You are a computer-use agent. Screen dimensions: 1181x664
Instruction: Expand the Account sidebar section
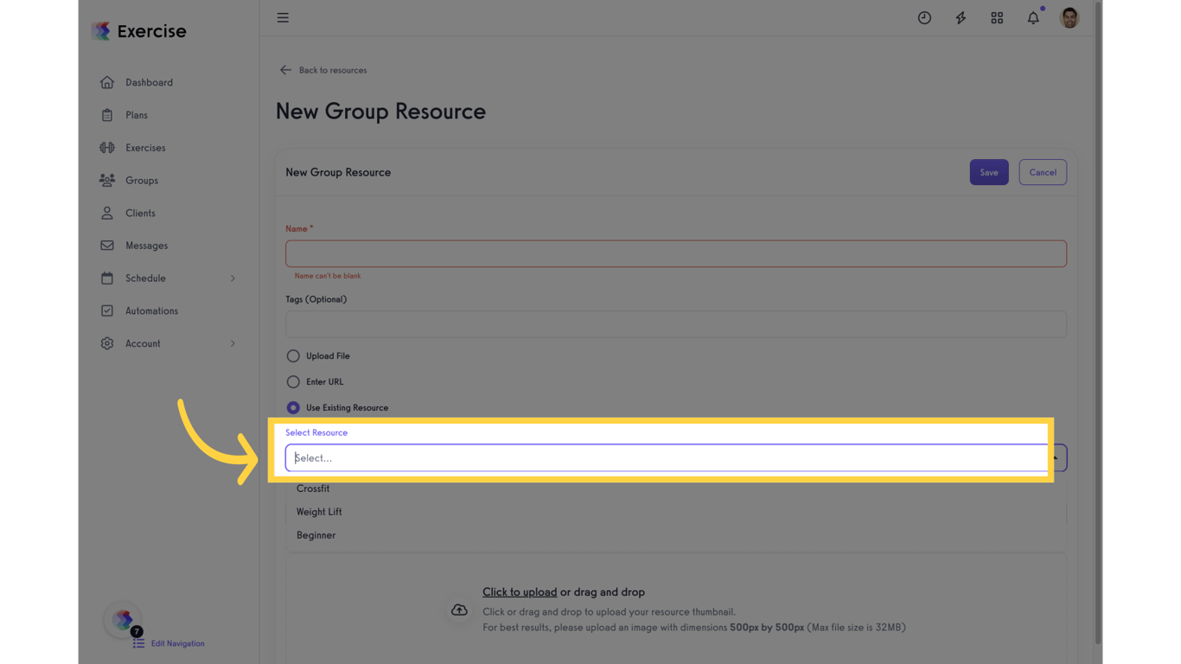tap(144, 343)
